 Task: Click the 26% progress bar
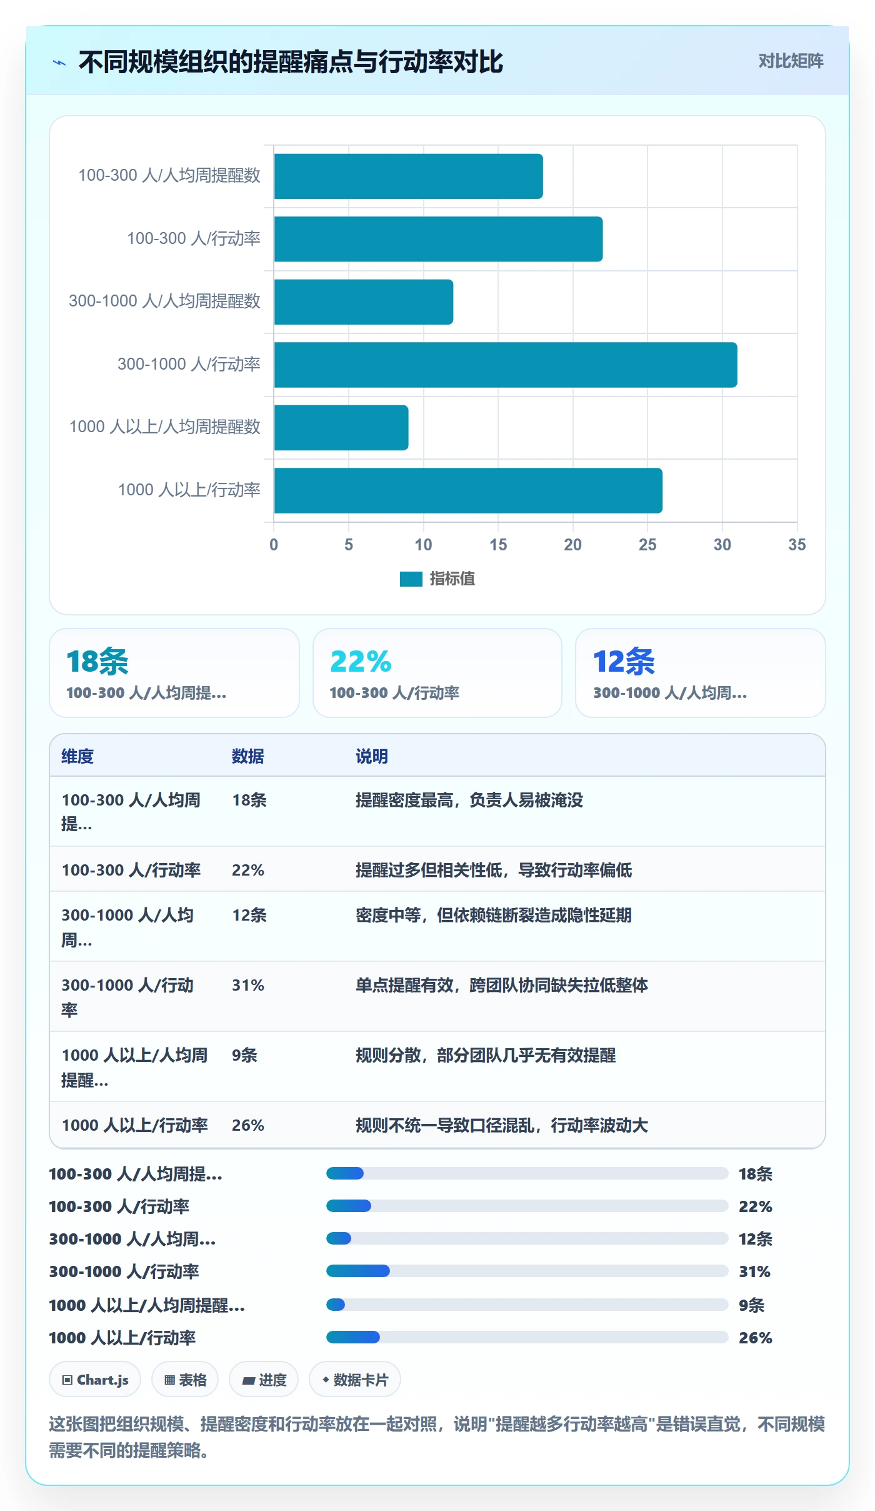(527, 1337)
